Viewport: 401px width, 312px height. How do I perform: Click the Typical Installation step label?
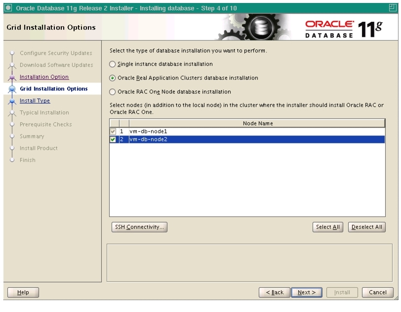[44, 112]
